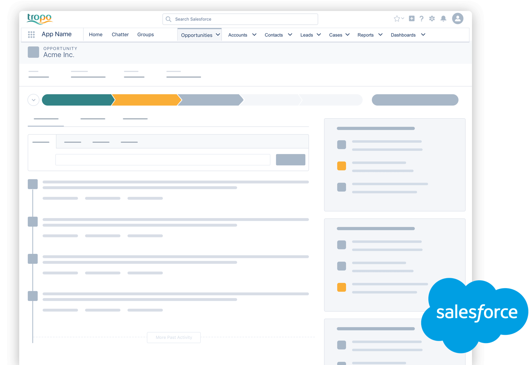This screenshot has height=365, width=531.
Task: Collapse the sales path with round chevron
Action: click(33, 100)
